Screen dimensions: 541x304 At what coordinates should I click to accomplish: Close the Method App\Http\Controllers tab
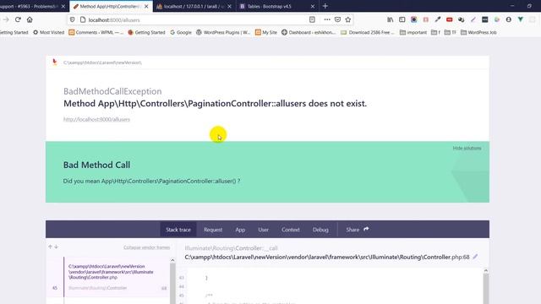click(146, 6)
